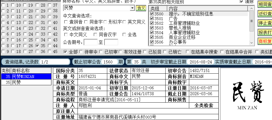
Task: Click the 类组 column header
Action: pos(158,9)
